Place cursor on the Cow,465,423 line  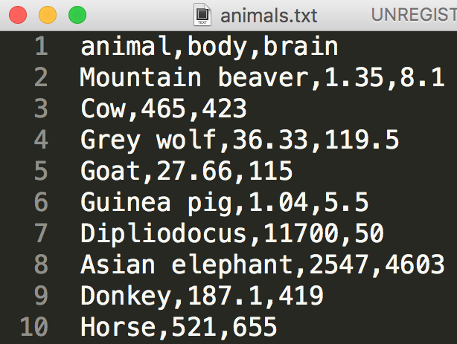pyautogui.click(x=163, y=109)
